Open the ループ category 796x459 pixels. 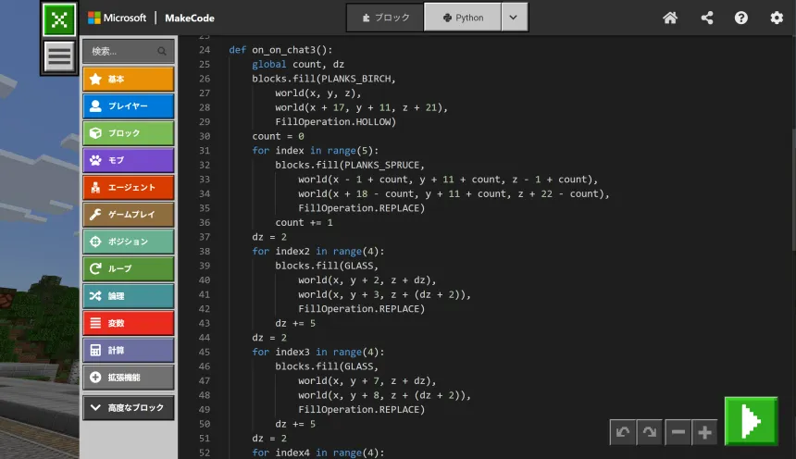point(129,268)
